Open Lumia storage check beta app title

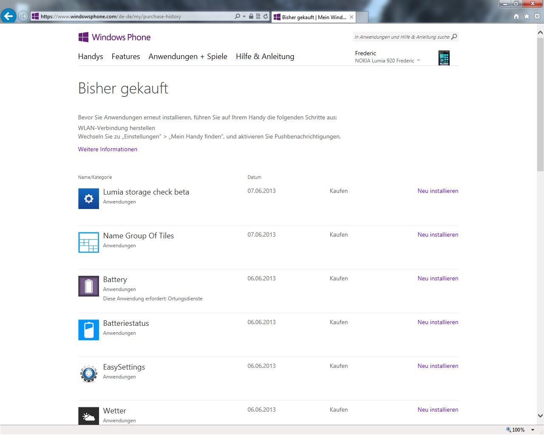coord(146,192)
